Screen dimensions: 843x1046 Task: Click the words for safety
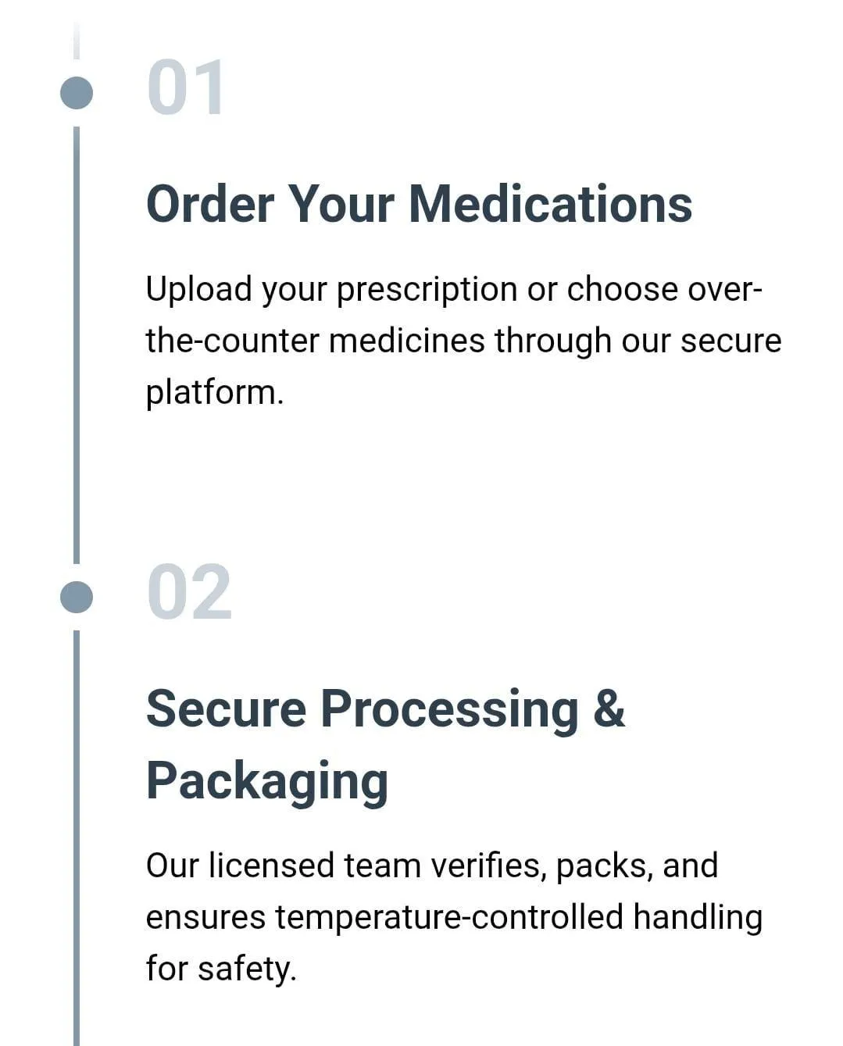pyautogui.click(x=221, y=969)
